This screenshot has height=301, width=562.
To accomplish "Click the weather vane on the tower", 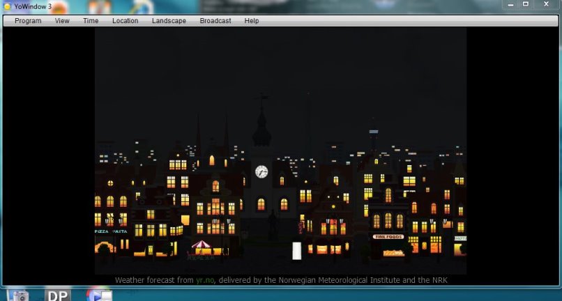I will (262, 101).
